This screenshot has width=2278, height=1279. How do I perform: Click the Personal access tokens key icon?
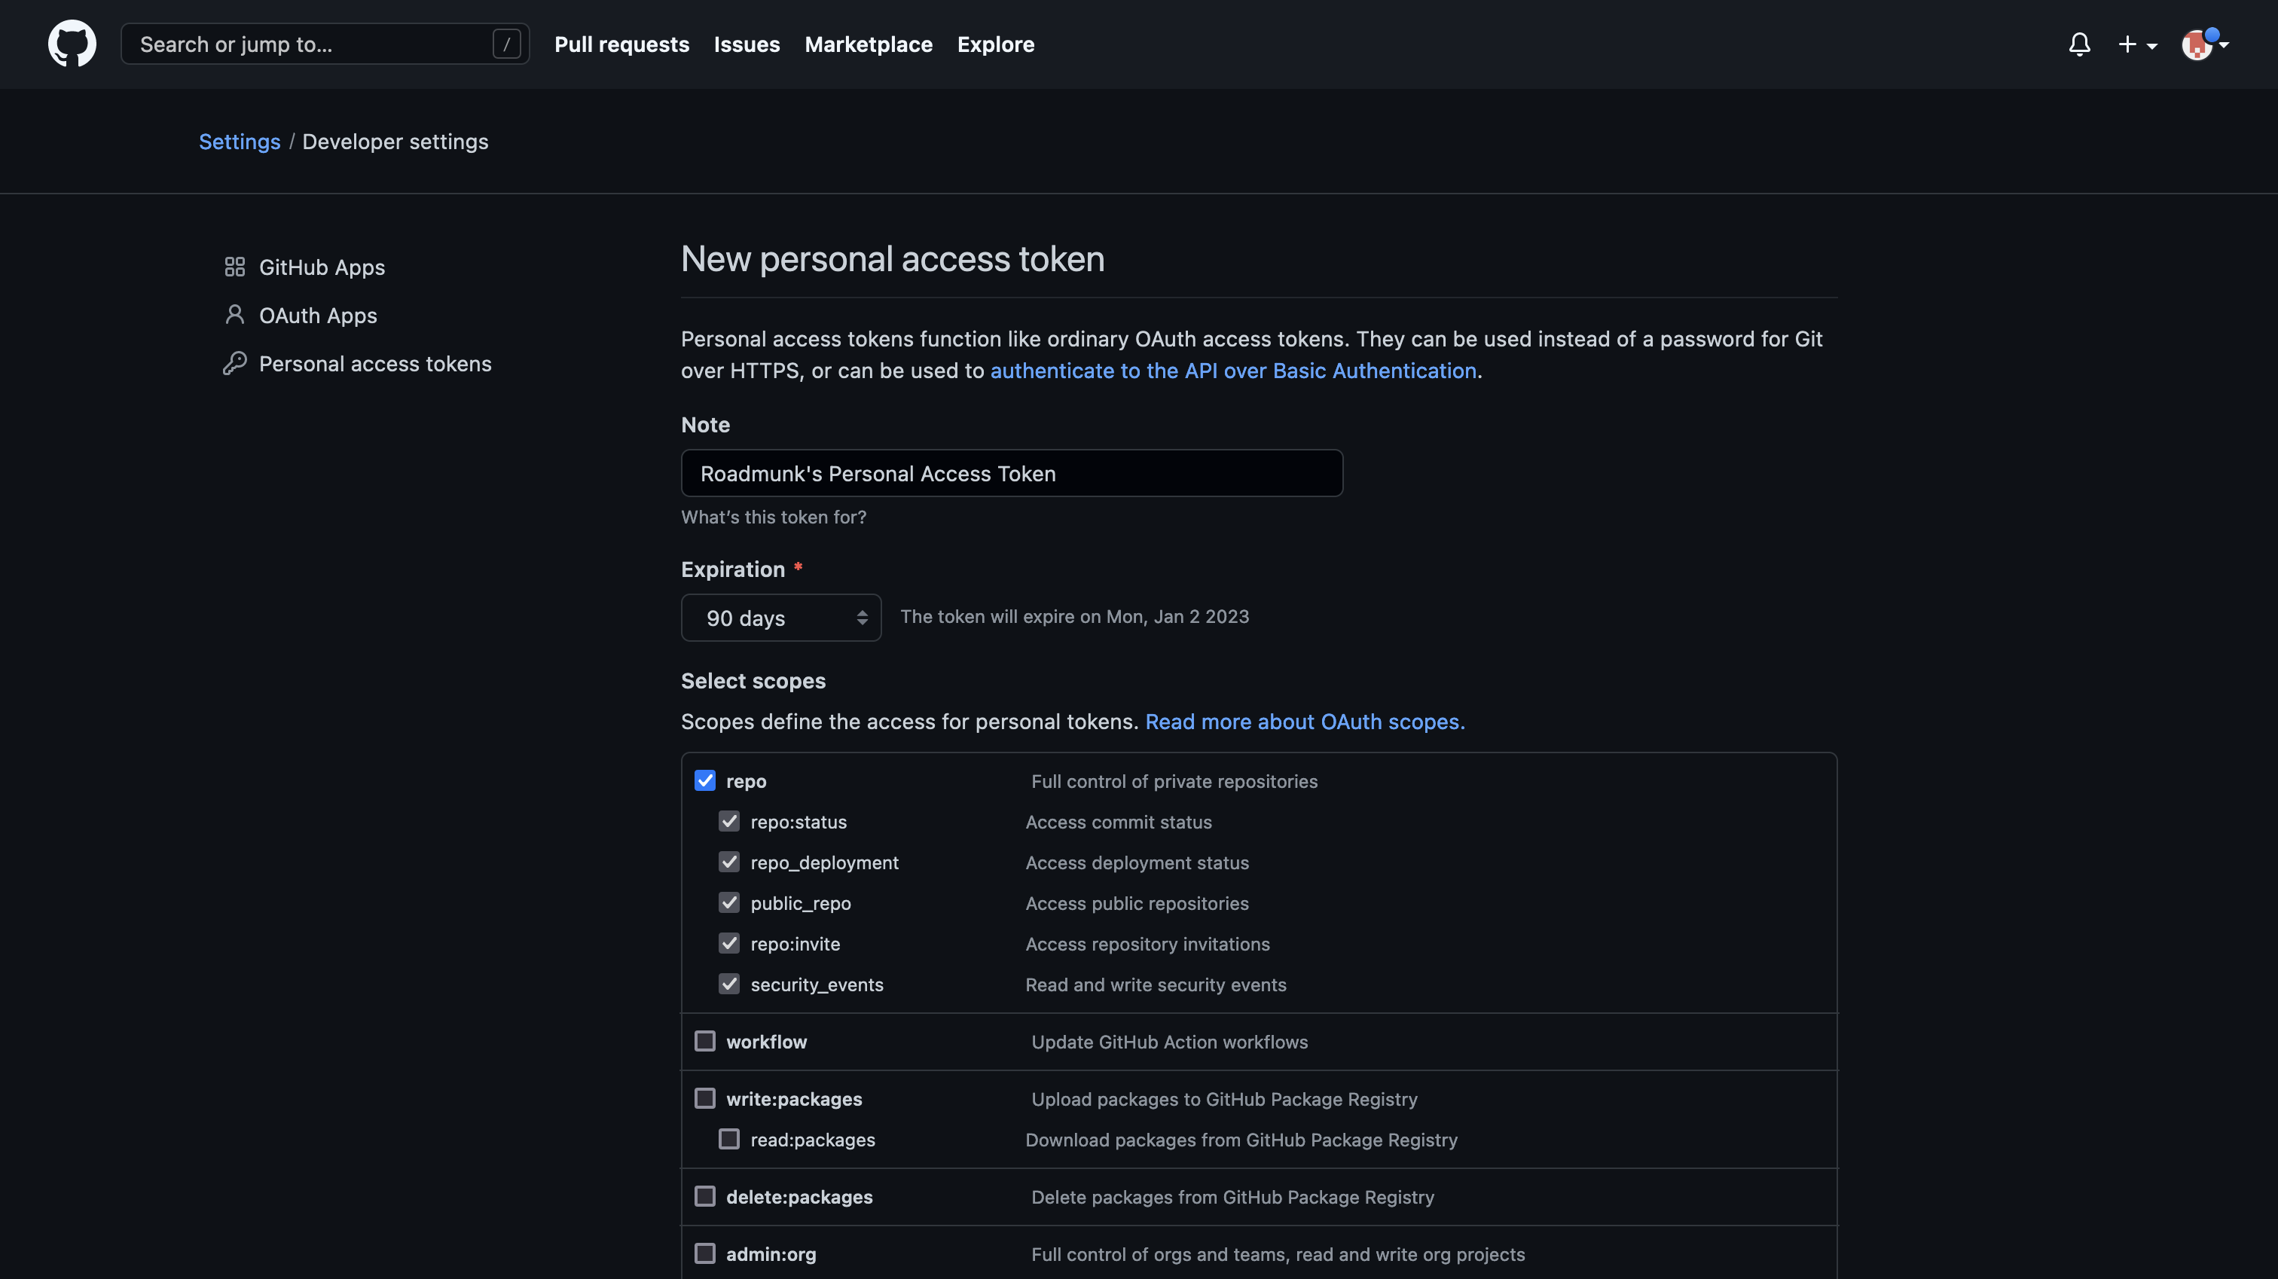click(234, 364)
